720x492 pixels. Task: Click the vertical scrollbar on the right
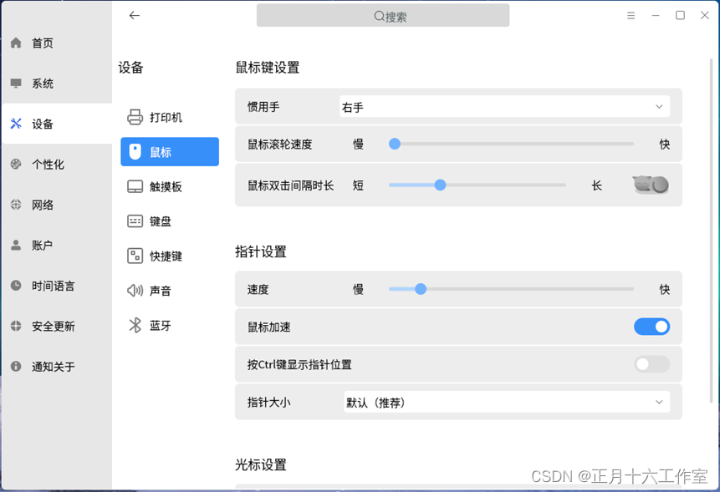[x=712, y=231]
